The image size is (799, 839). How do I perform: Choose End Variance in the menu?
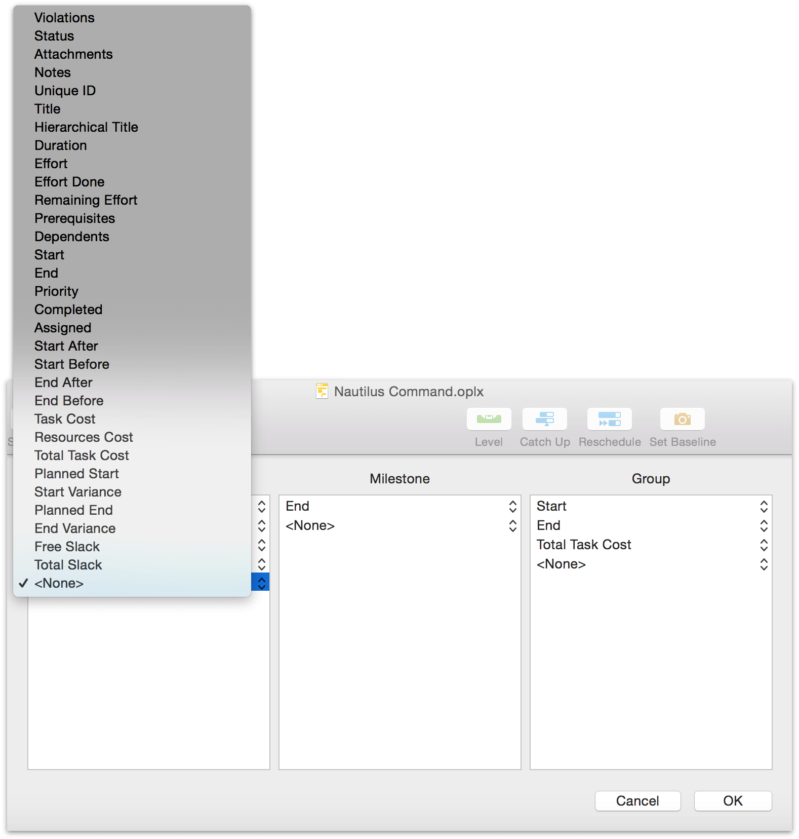132,528
